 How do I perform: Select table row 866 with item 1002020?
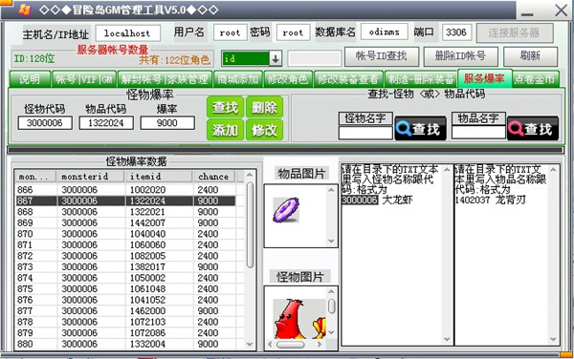(x=125, y=190)
